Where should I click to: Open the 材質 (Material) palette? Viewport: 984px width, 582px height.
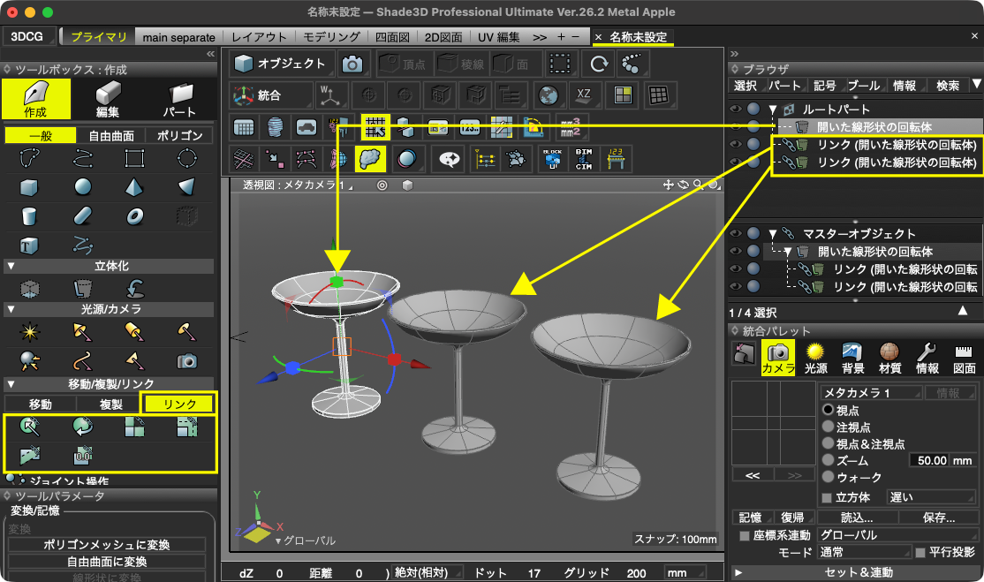[x=889, y=358]
